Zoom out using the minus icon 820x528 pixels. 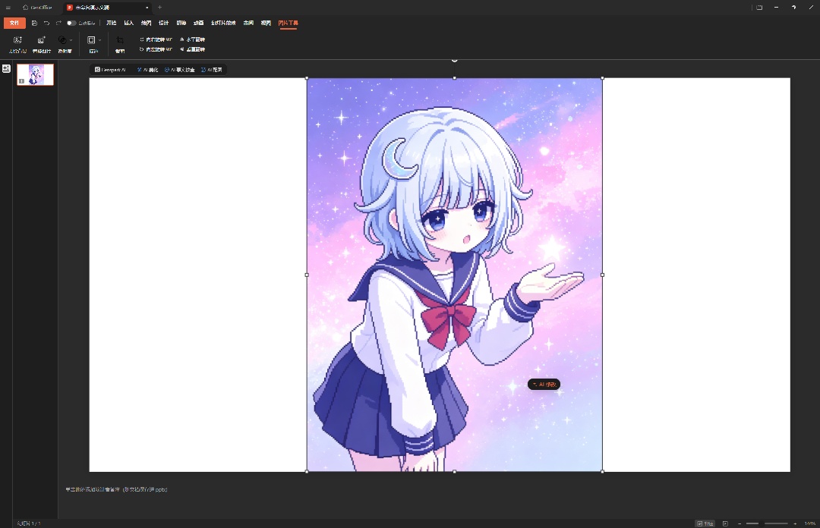(740, 523)
